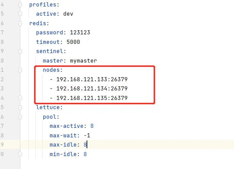Collapse the profiles block fold marker
This screenshot has width=234, height=169.
[x=20, y=5]
